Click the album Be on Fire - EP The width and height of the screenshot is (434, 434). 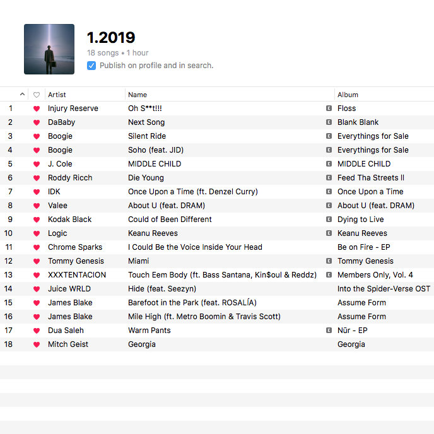[364, 247]
